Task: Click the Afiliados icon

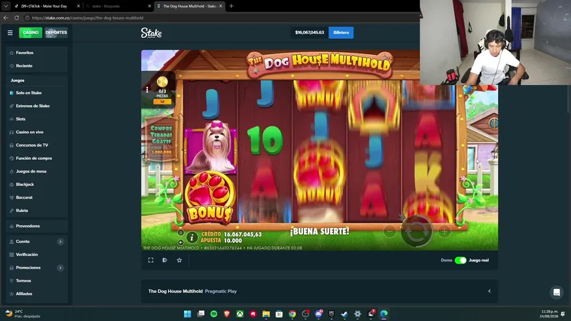Action: pos(11,294)
